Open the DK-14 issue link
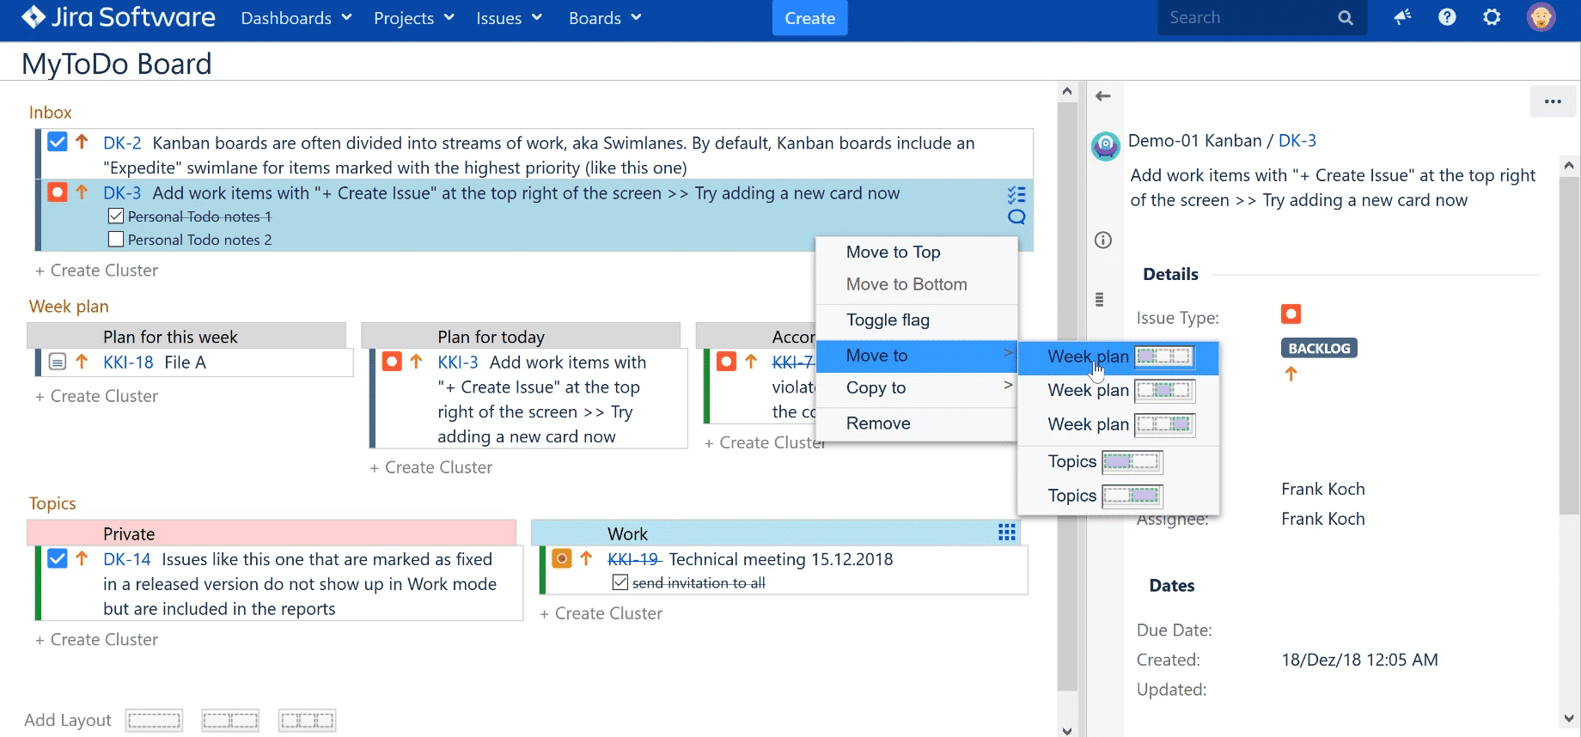The width and height of the screenshot is (1581, 737). (x=126, y=559)
